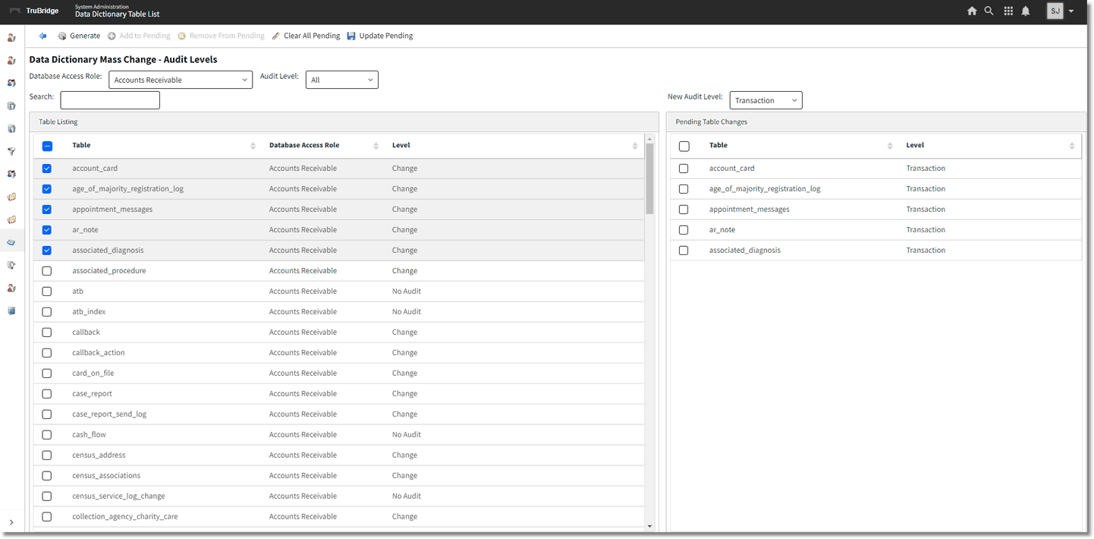The width and height of the screenshot is (1094, 539).
Task: Check associated_diagnosis in Pending Table Changes
Action: tap(684, 251)
